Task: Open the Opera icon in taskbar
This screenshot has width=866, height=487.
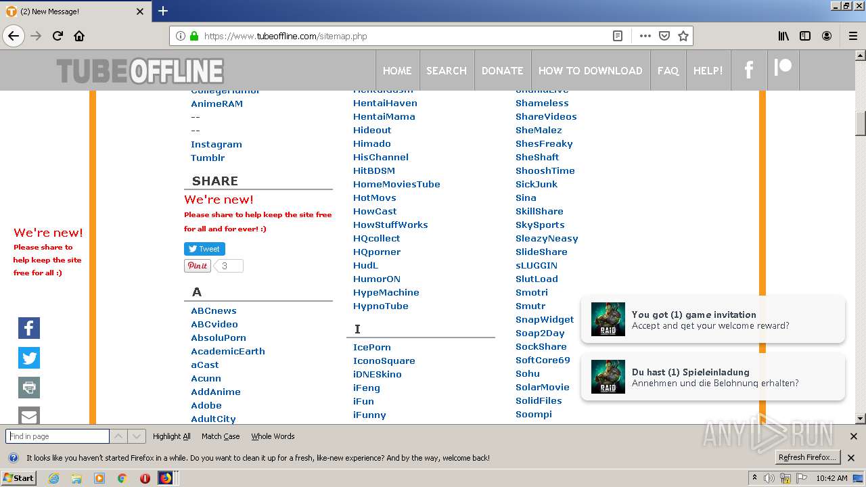Action: (x=144, y=478)
